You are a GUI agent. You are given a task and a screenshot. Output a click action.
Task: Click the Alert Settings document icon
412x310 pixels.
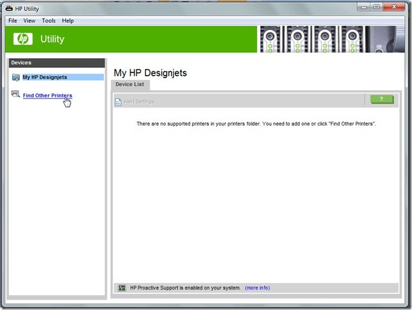point(118,101)
